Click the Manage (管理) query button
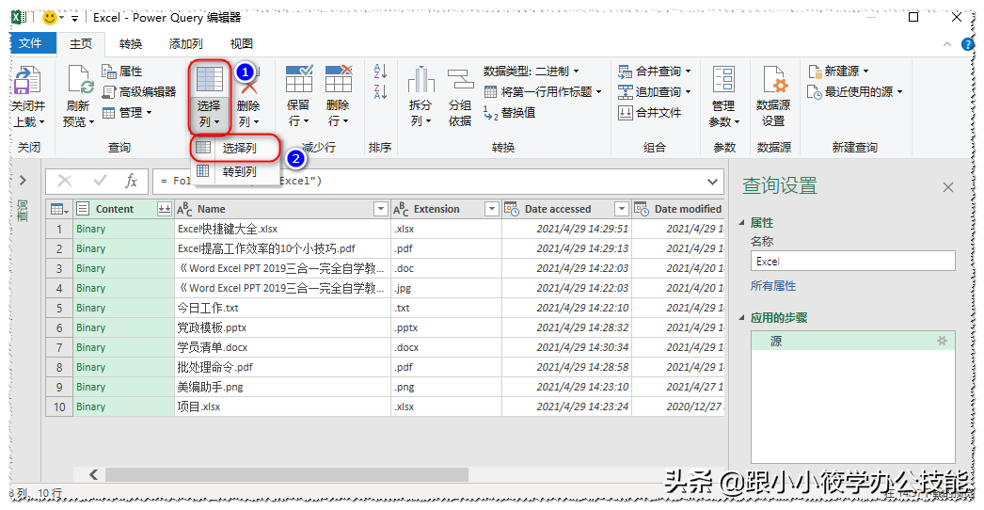Image resolution: width=984 pixels, height=510 pixels. point(127,112)
